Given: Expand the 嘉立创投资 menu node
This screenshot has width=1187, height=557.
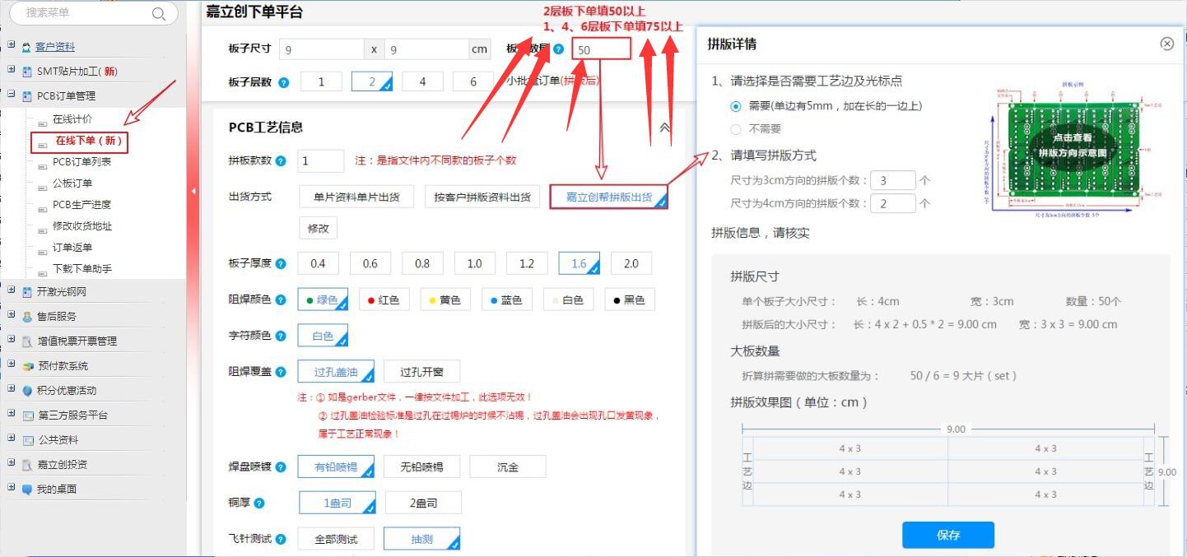Looking at the screenshot, I should coord(11,462).
